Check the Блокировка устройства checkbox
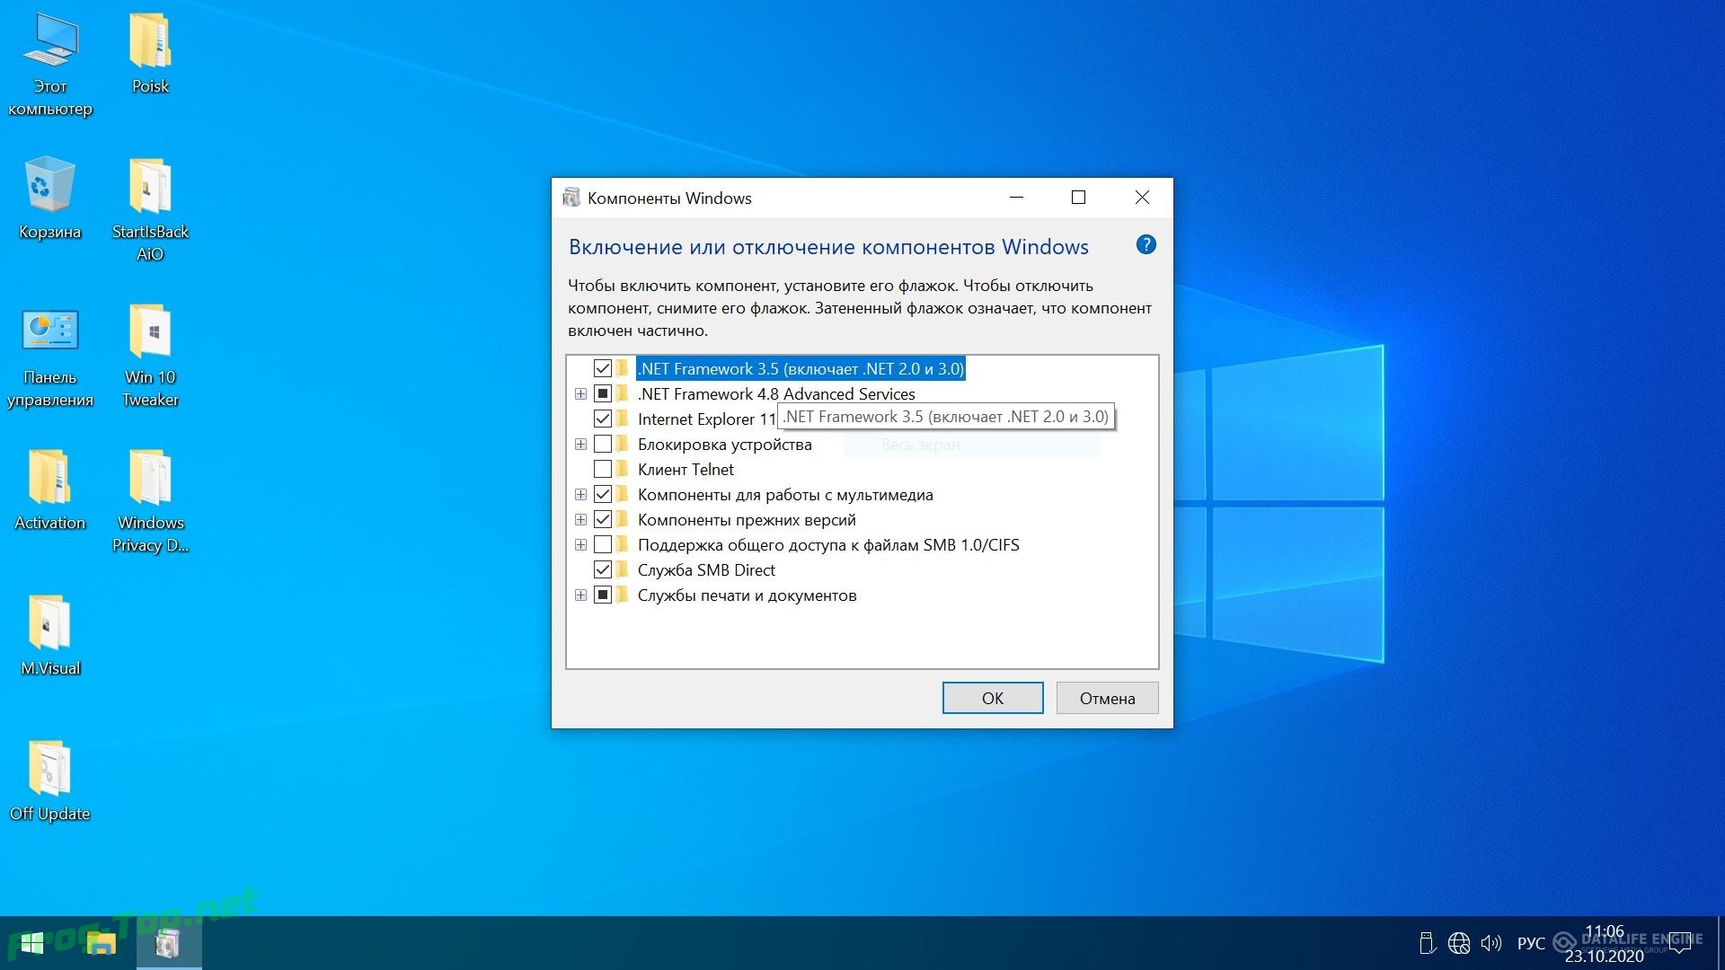1725x970 pixels. 603,444
